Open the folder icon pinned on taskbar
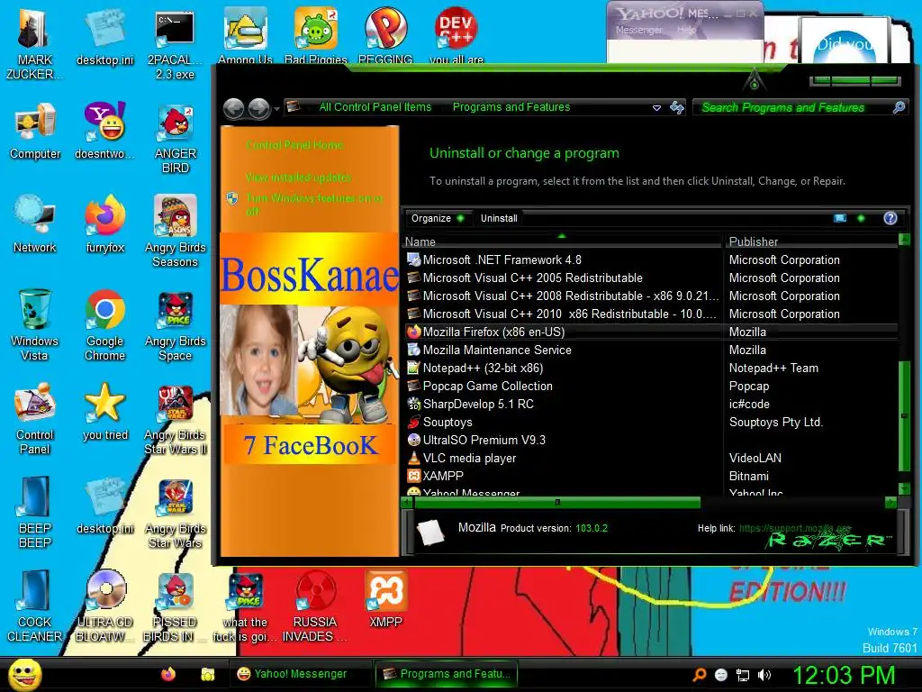Viewport: 922px width, 692px height. 208,674
